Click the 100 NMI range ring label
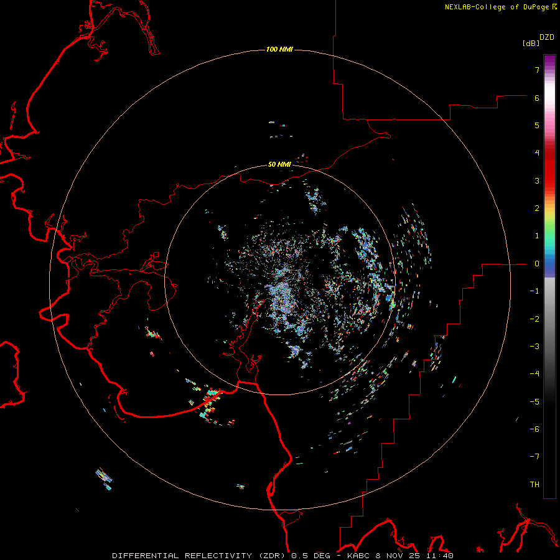 click(x=279, y=49)
